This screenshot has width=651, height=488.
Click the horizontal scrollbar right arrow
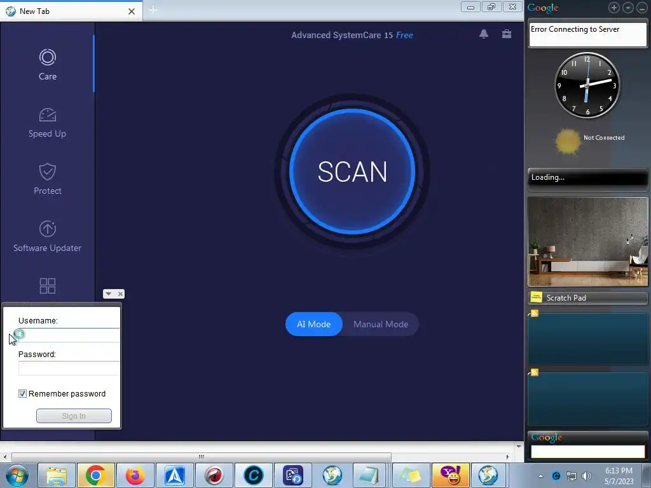point(507,457)
